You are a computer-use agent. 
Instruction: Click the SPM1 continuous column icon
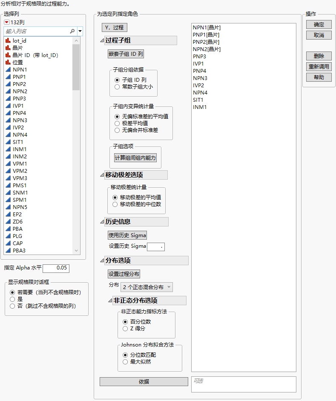tap(8, 200)
